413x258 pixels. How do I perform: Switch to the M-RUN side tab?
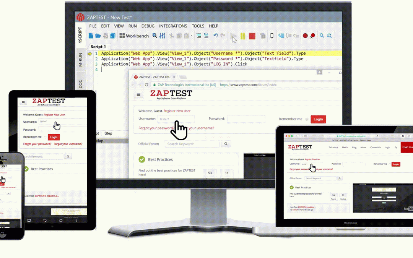coord(80,60)
